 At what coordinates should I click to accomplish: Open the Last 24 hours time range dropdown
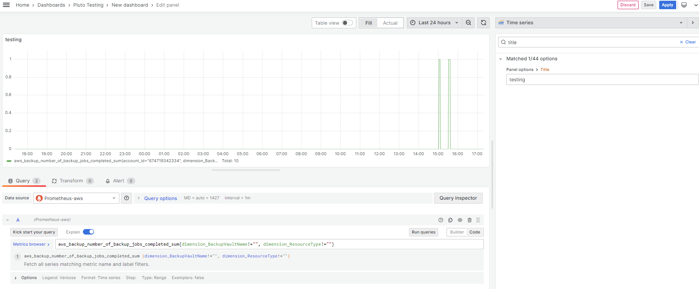pos(434,23)
